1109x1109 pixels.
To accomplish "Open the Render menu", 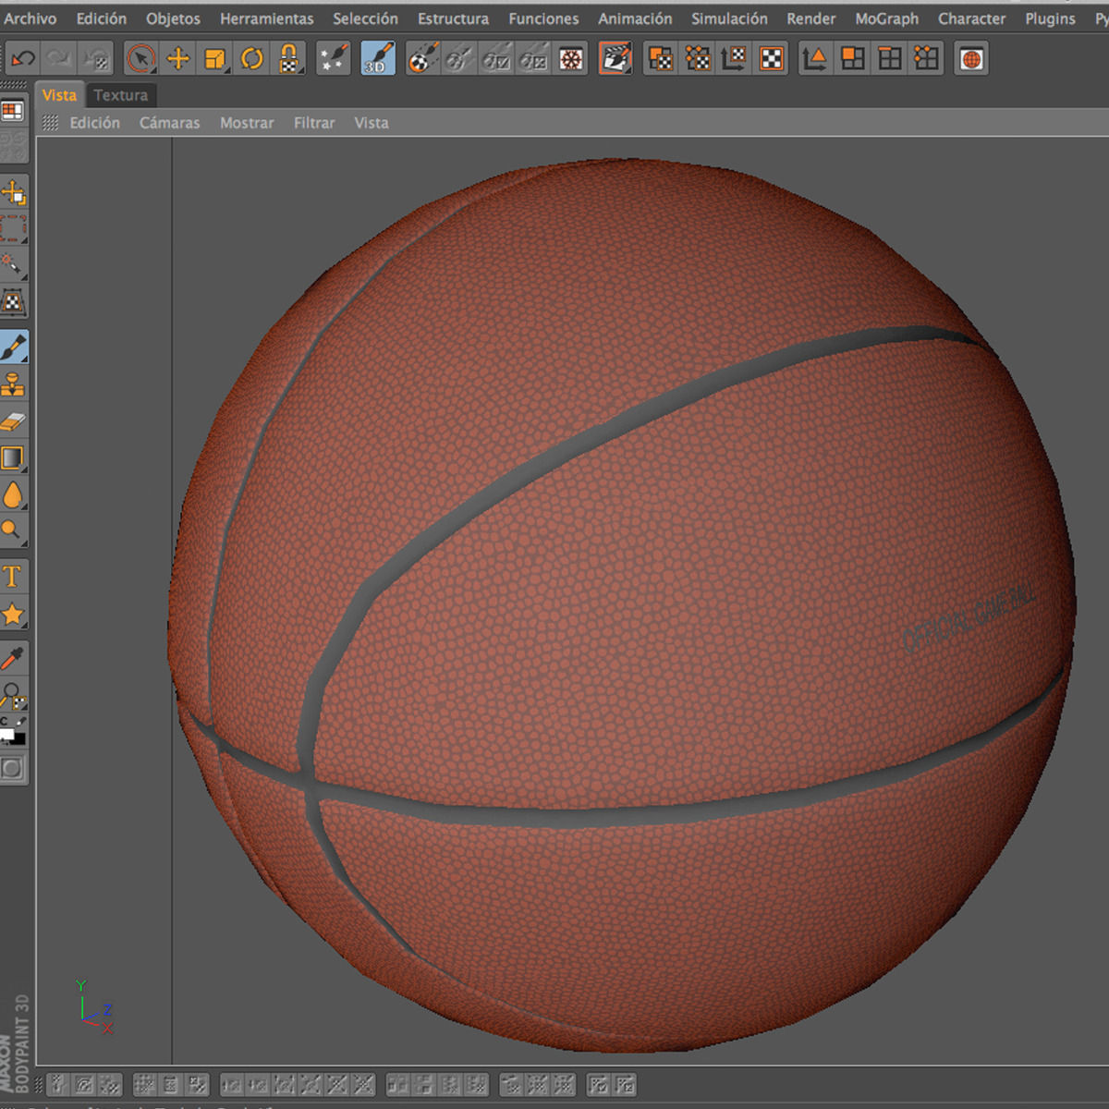I will (810, 18).
